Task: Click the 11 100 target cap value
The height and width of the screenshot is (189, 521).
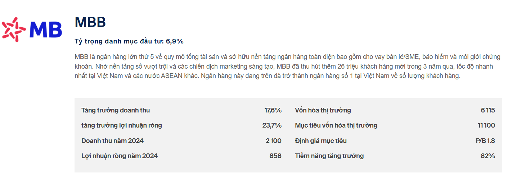Action: 486,125
